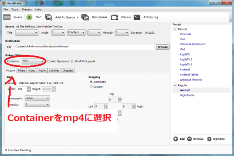Switch to the Video tab
Image resolution: width=234 pixels, height=156 pixels.
pyautogui.click(x=32, y=70)
